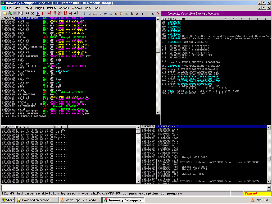Click the Registers (FPU) header button
Image resolution: width=272 pixels, height=204 pixels.
(216, 19)
